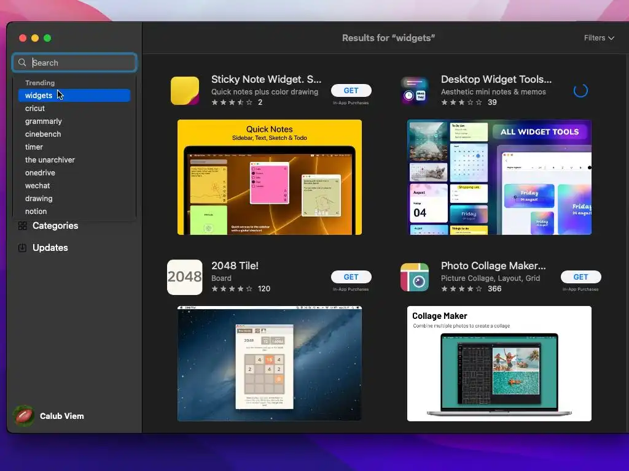The width and height of the screenshot is (629, 471).
Task: Click Picture Collage, Layout, Grid subtitle
Action: 490,278
